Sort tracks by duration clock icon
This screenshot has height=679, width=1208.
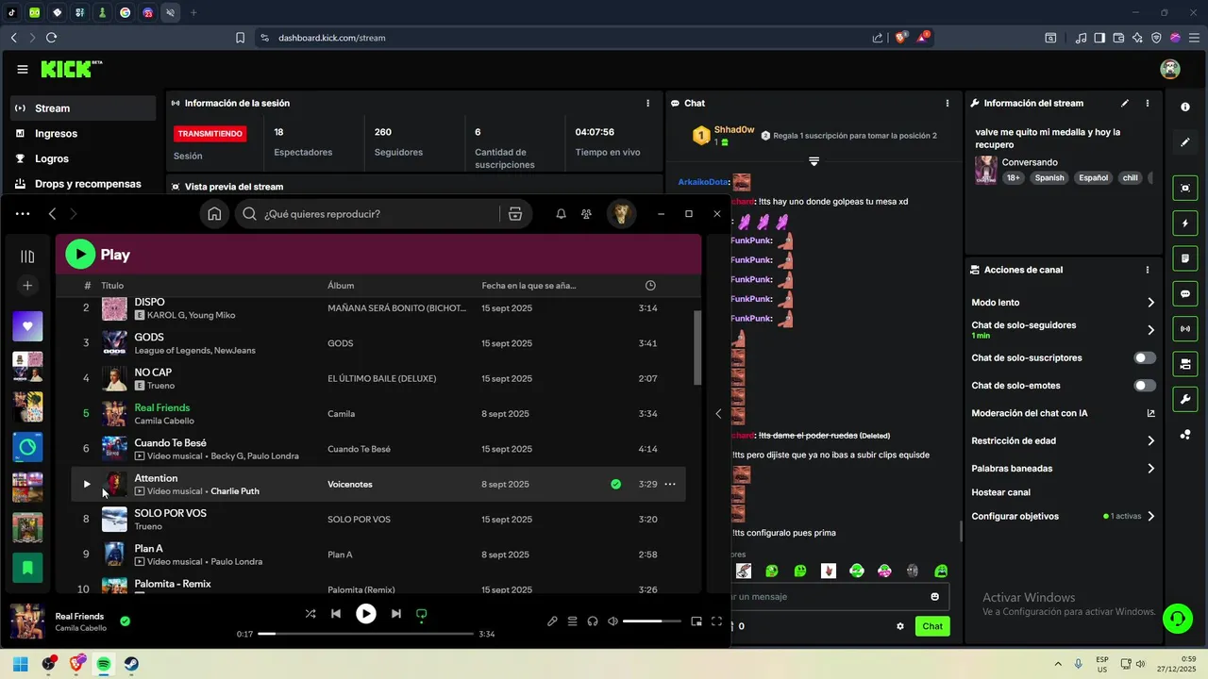[x=650, y=286]
